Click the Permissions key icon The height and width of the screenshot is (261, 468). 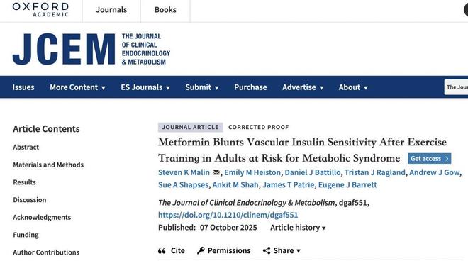pyautogui.click(x=201, y=250)
